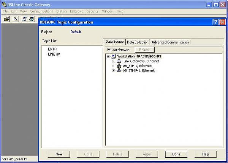Open the View menu

(23, 11)
